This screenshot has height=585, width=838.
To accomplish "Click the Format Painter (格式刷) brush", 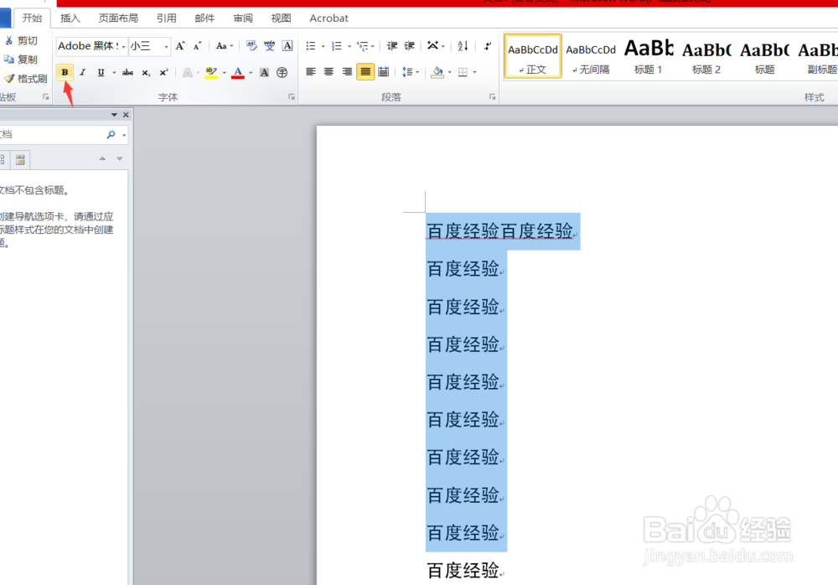I will coord(26,79).
